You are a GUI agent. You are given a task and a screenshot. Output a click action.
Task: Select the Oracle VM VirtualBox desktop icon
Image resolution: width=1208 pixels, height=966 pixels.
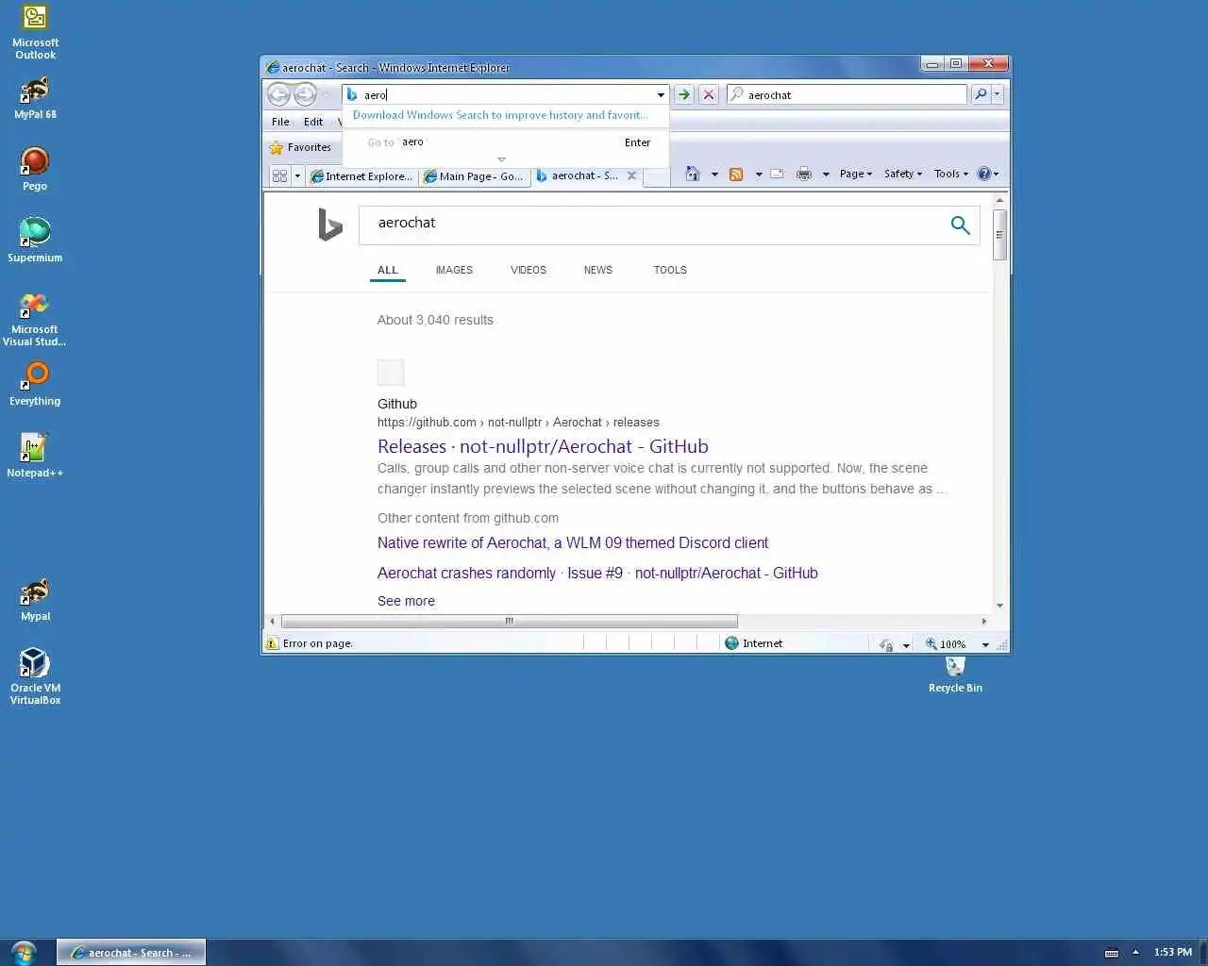click(x=35, y=675)
